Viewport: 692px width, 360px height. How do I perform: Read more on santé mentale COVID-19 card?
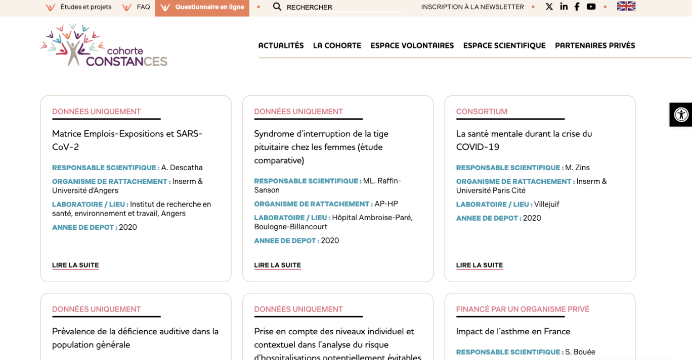tap(480, 265)
